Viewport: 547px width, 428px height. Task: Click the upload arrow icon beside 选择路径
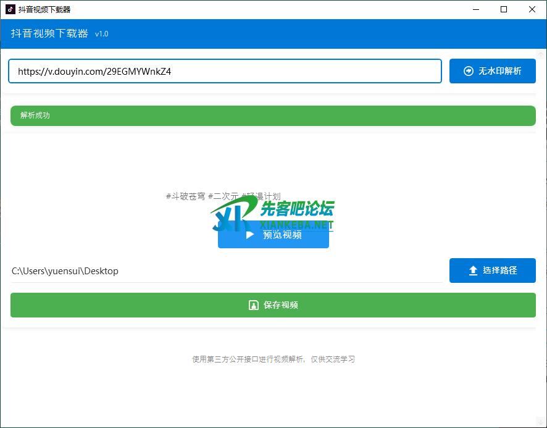coord(474,271)
